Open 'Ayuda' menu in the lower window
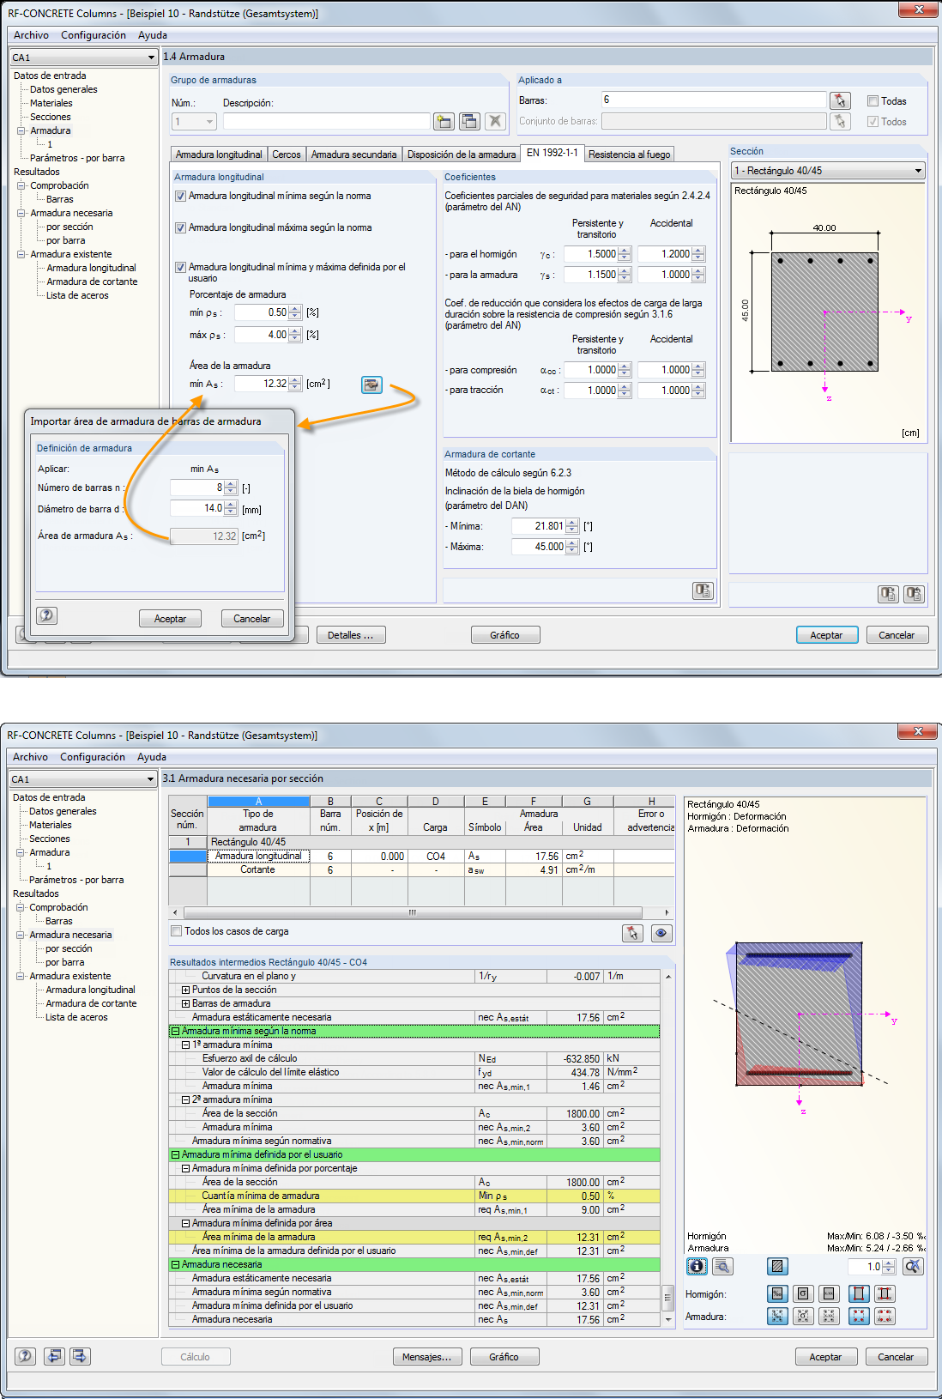This screenshot has height=1399, width=942. 152,757
